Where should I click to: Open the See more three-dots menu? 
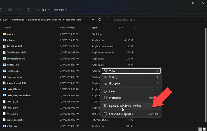[x=75, y=10]
